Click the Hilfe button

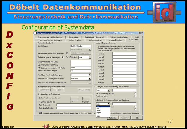pyautogui.click(x=137, y=118)
